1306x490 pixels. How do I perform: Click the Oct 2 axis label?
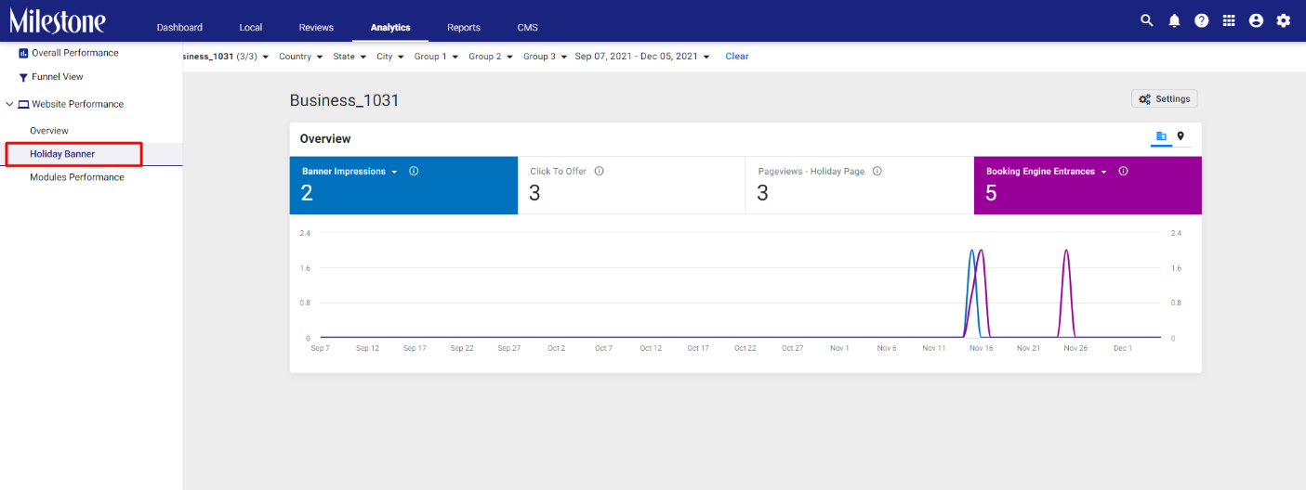pyautogui.click(x=556, y=348)
